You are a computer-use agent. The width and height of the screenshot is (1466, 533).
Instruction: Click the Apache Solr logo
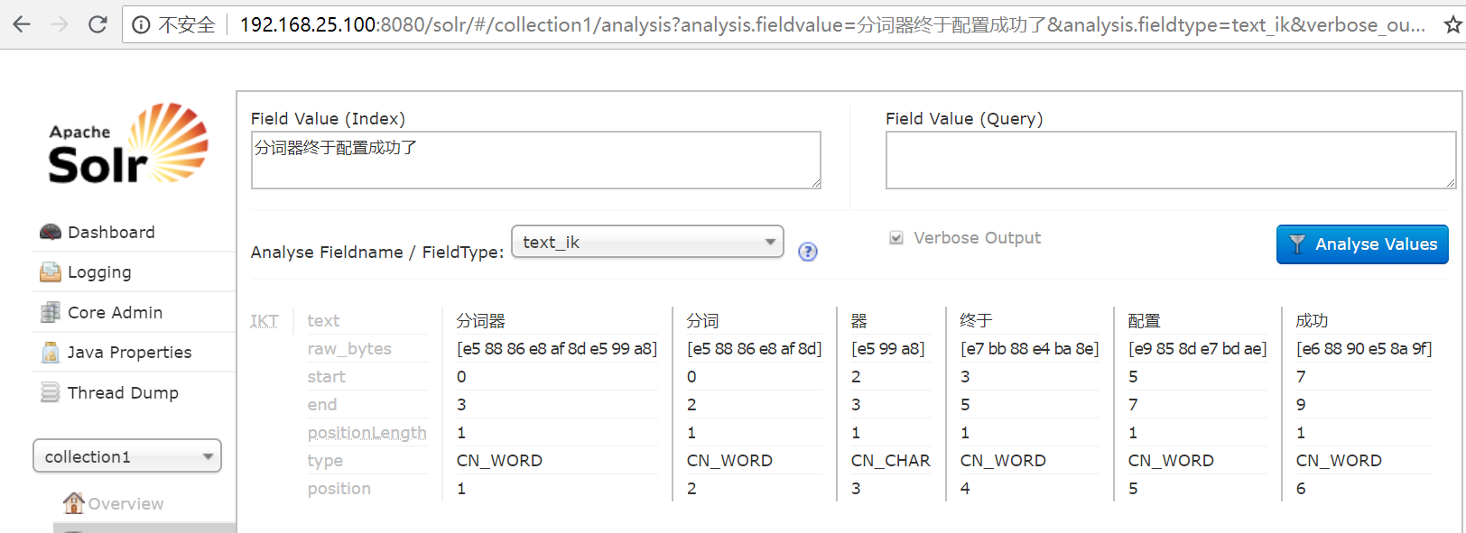pyautogui.click(x=128, y=143)
